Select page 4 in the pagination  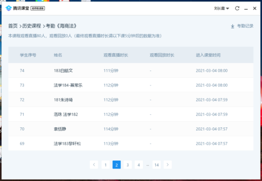[138, 164]
